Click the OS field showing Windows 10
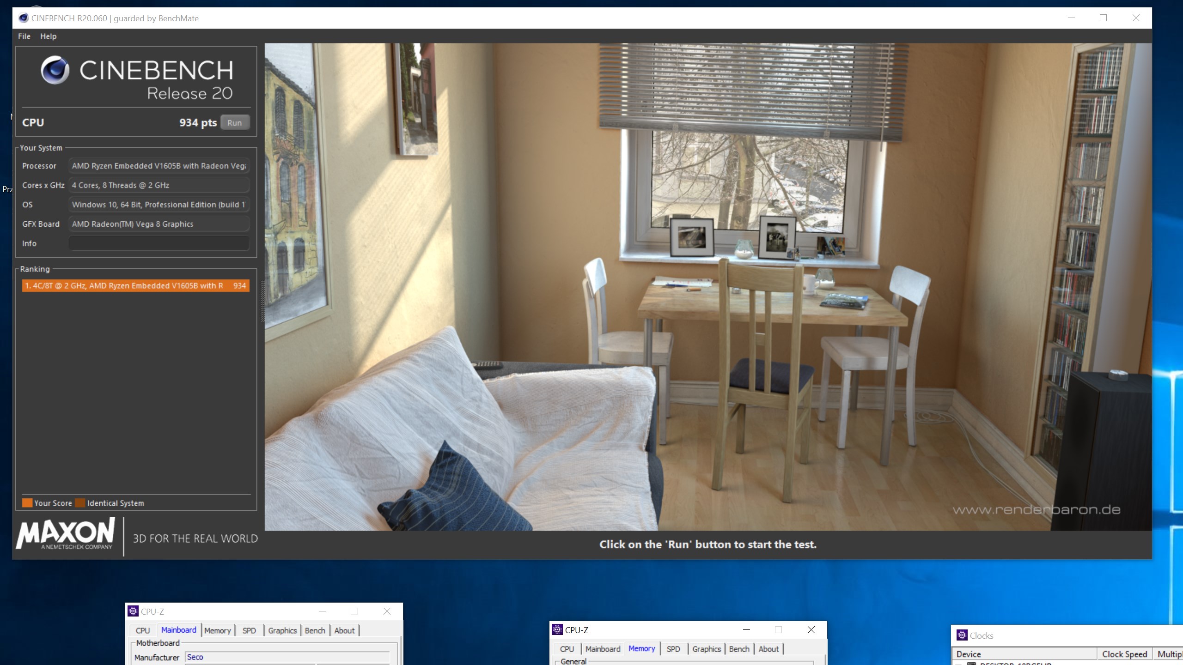 (159, 205)
